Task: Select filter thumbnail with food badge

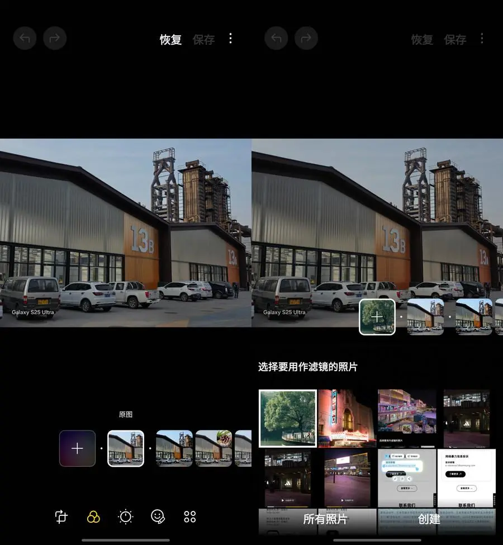Action: pyautogui.click(x=214, y=448)
